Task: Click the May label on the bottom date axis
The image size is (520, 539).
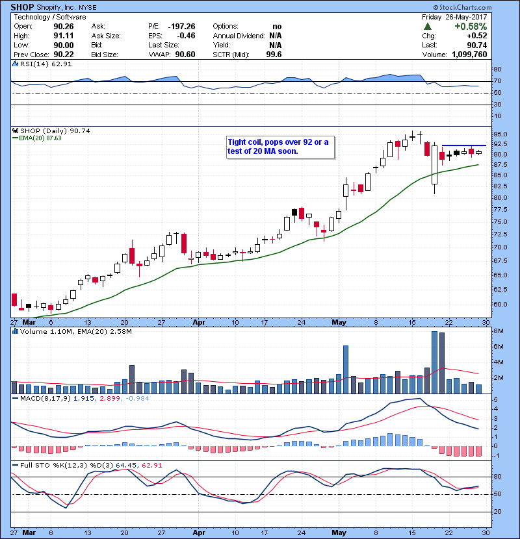Action: point(339,533)
